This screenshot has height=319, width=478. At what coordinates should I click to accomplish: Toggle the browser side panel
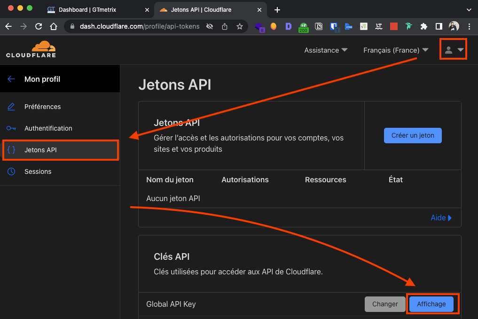click(x=439, y=26)
